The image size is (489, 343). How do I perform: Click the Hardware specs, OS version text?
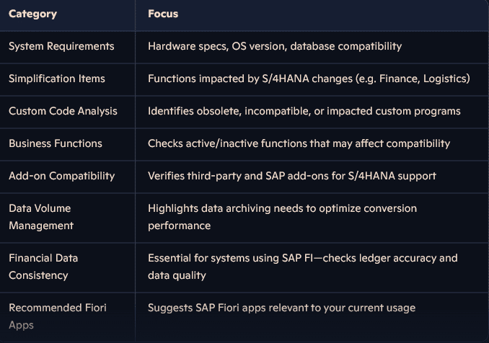275,46
